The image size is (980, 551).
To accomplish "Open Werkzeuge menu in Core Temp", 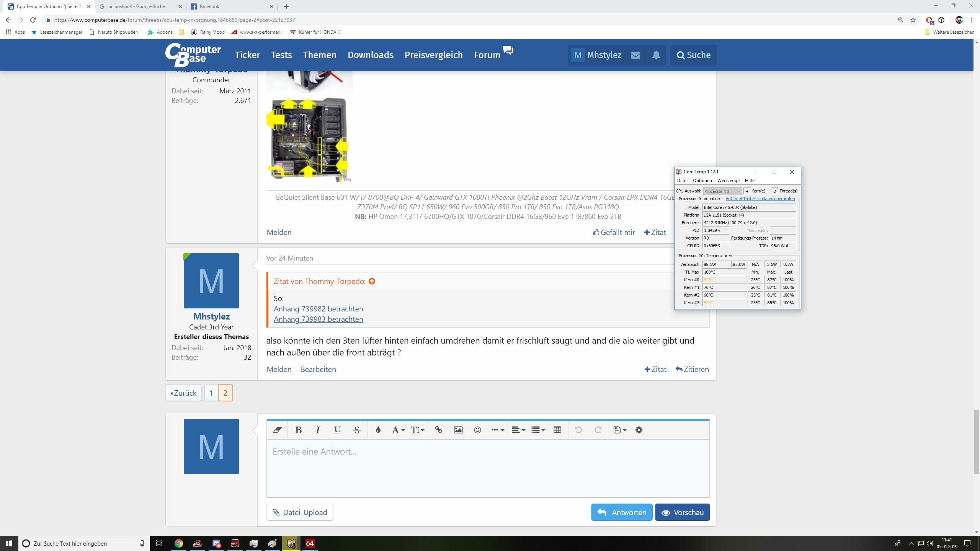I will point(728,181).
